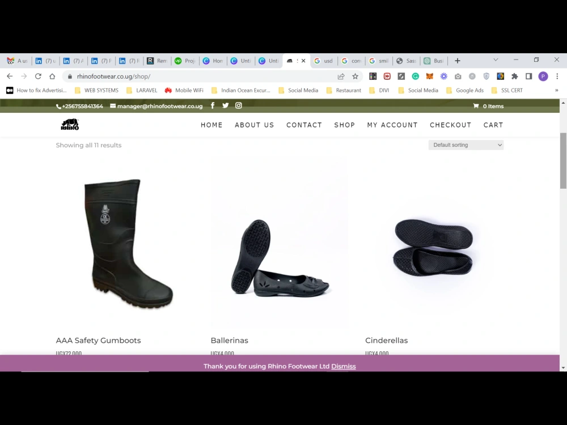Toggle the browser side panel
The height and width of the screenshot is (425, 567).
(x=528, y=76)
